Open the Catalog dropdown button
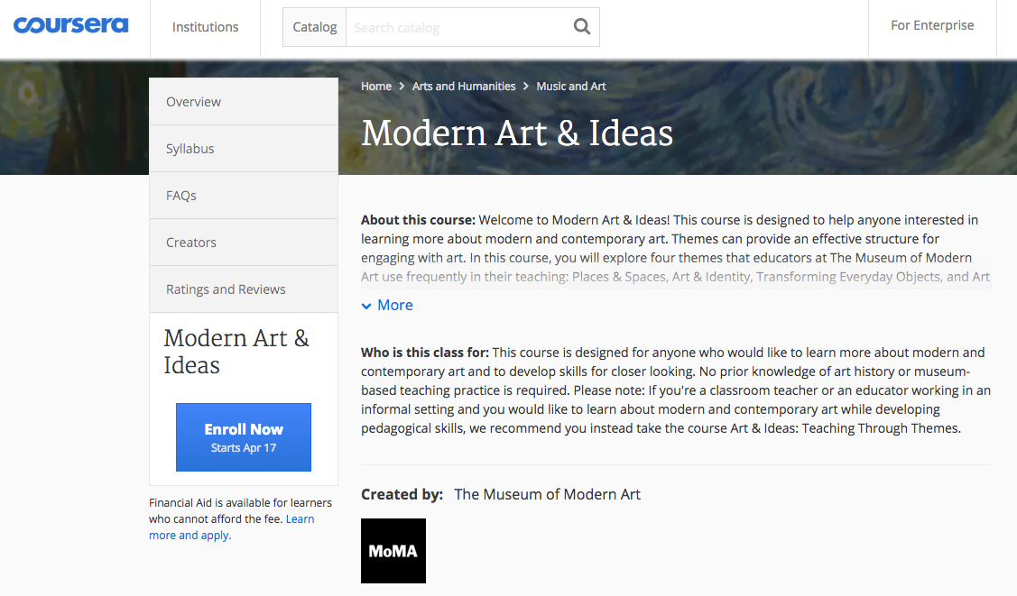 (315, 27)
